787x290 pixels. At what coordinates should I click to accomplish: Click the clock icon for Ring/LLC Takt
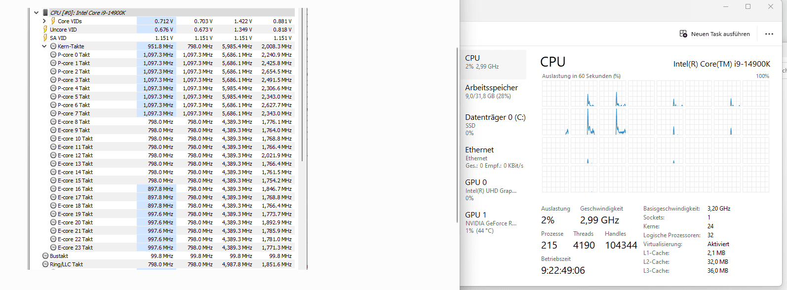[x=45, y=264]
